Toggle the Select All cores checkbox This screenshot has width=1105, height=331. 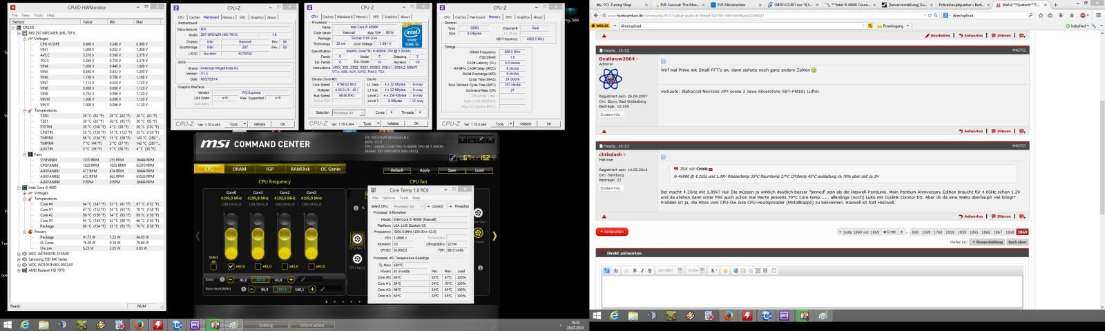(x=213, y=265)
